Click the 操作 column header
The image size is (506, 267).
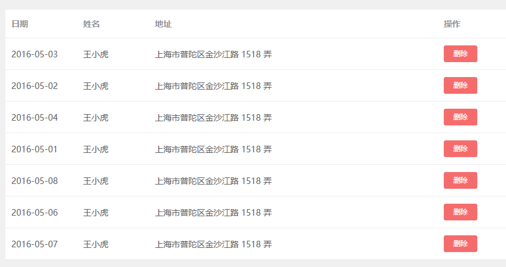452,24
